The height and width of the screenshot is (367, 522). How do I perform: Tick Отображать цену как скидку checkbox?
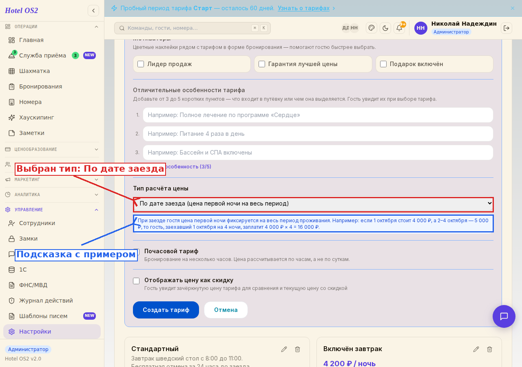click(136, 281)
